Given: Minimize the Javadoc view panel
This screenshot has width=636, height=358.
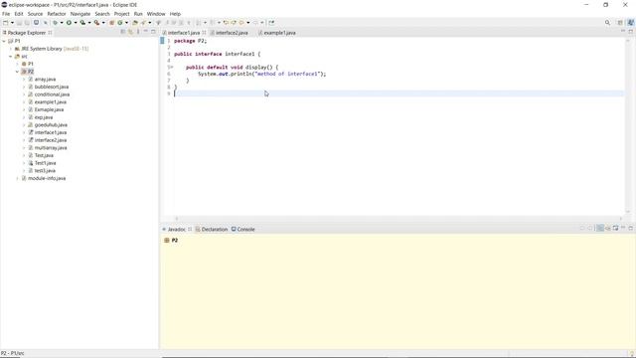Looking at the screenshot, I should pyautogui.click(x=623, y=228).
